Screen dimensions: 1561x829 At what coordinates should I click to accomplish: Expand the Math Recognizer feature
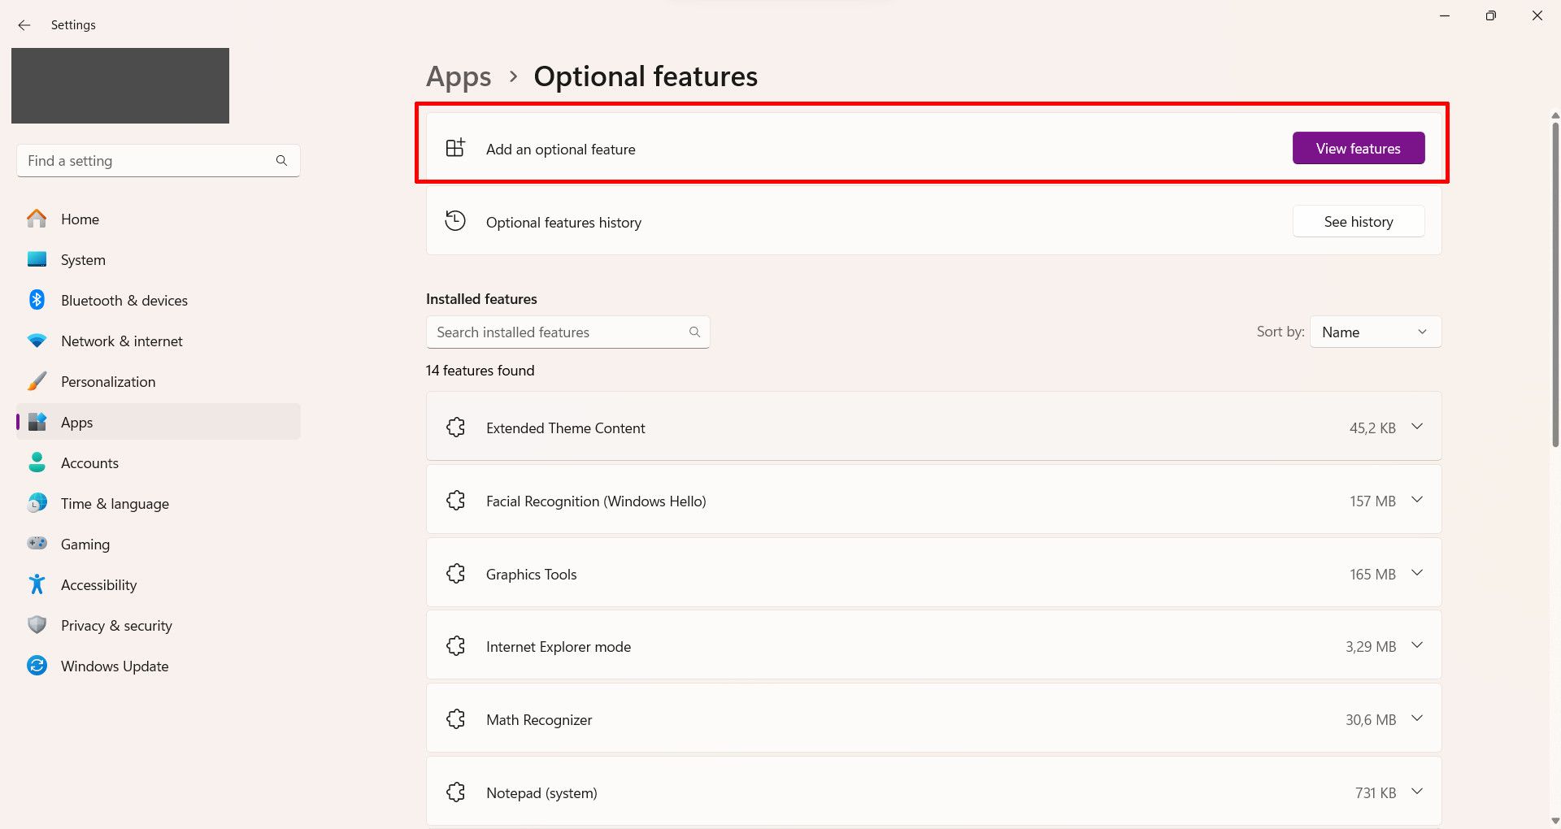(x=1417, y=718)
